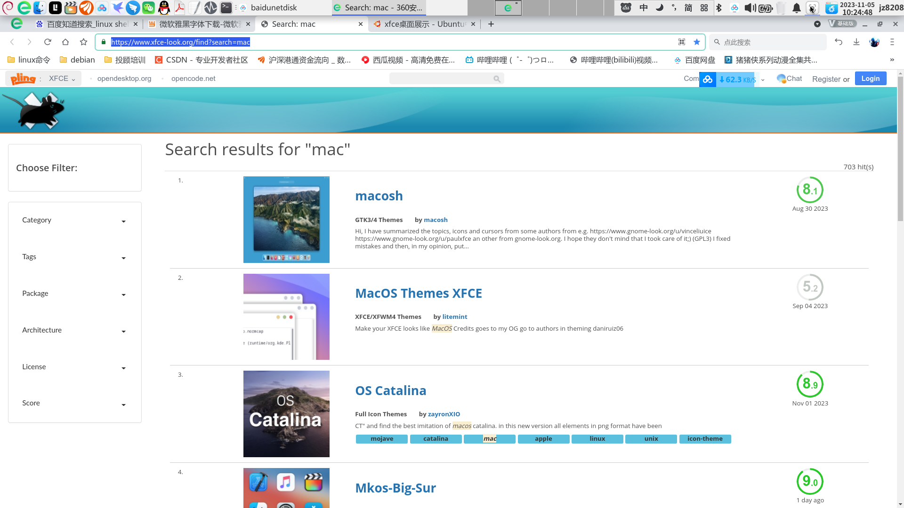This screenshot has width=904, height=508.
Task: Open the browser downloads arrow icon
Action: point(856,42)
